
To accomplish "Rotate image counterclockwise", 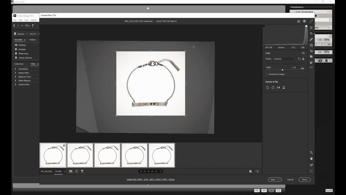I will coord(268,88).
